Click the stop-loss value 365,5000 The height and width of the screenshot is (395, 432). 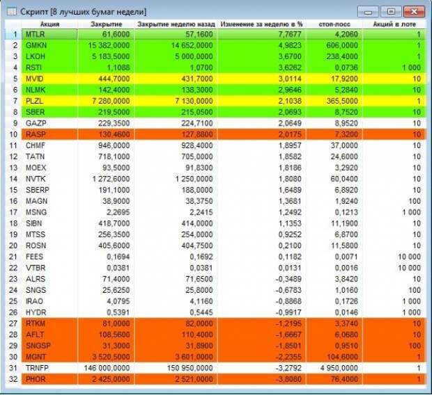coord(342,102)
